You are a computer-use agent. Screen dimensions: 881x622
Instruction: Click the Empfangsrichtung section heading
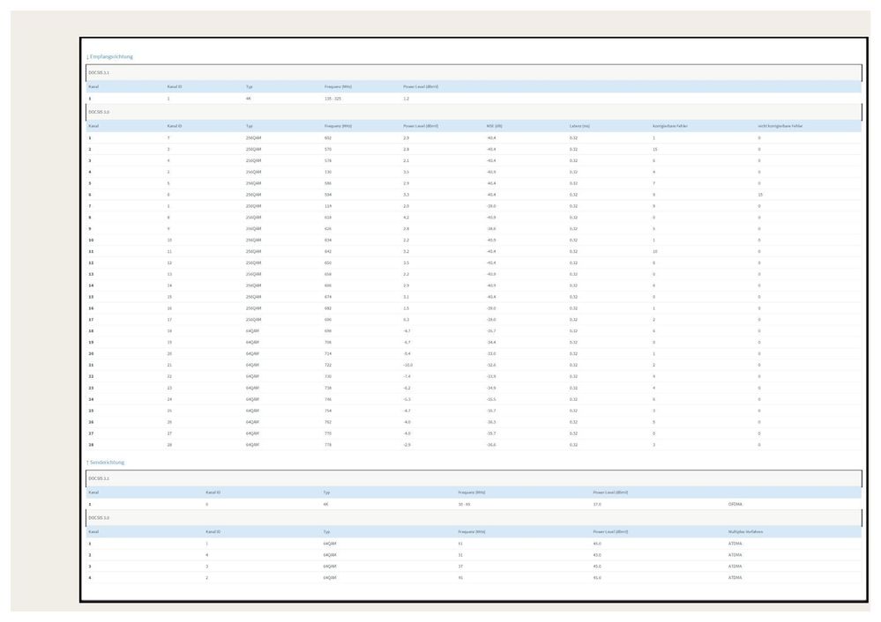point(109,56)
